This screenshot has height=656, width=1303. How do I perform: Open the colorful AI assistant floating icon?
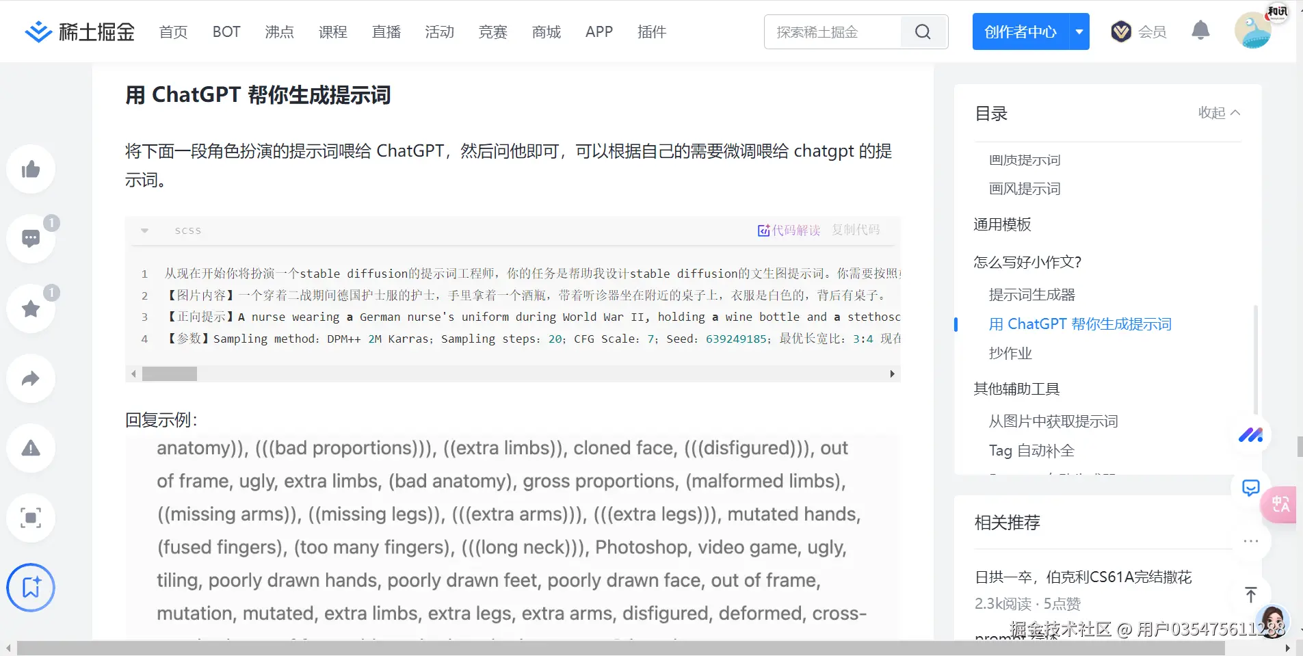1250,435
